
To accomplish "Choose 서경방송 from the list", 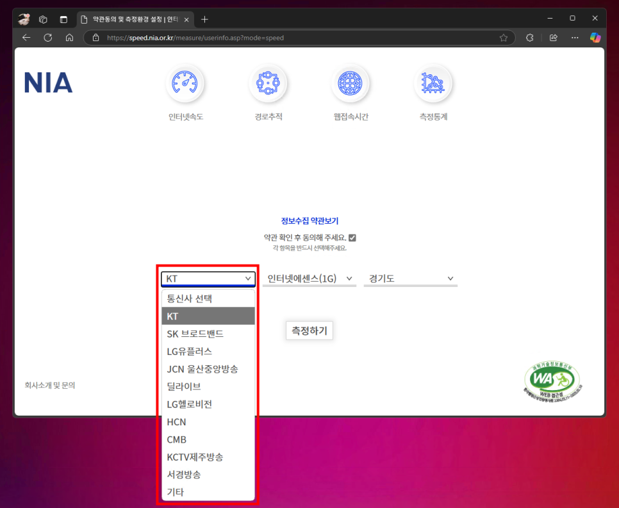I will (x=208, y=475).
